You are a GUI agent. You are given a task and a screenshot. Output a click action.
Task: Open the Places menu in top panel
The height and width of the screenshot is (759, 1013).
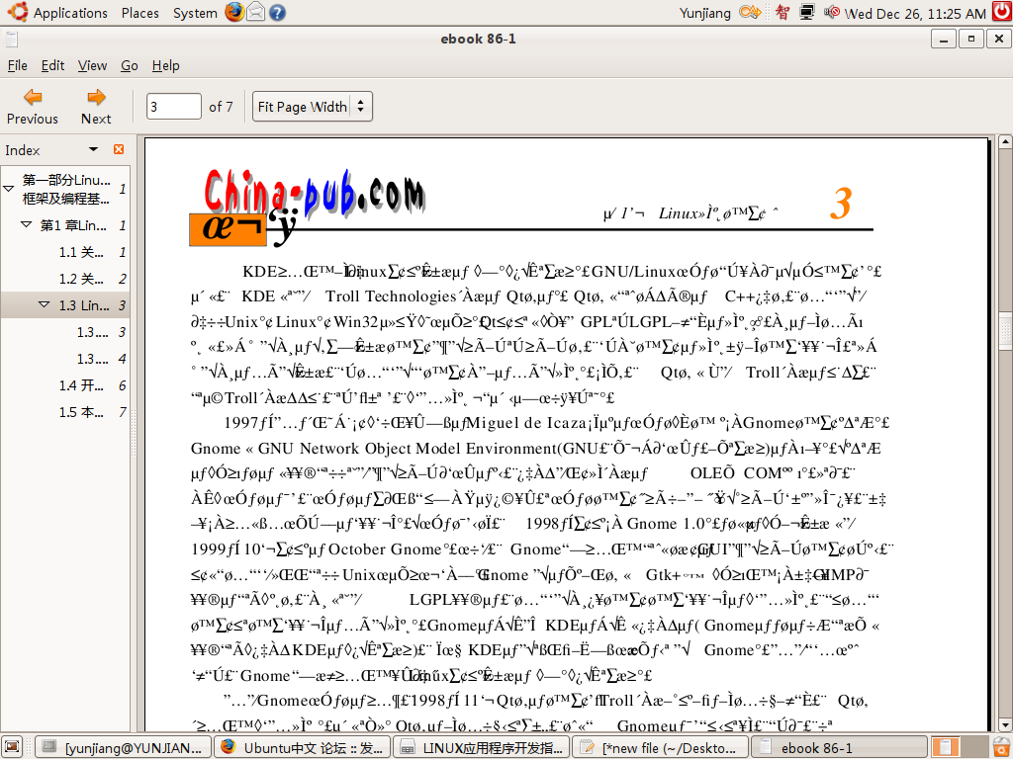(x=139, y=12)
